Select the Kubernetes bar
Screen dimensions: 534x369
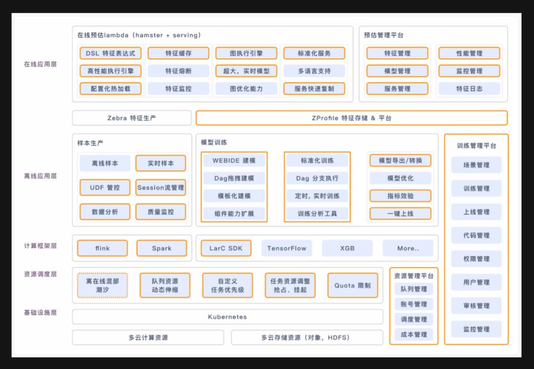pos(227,317)
